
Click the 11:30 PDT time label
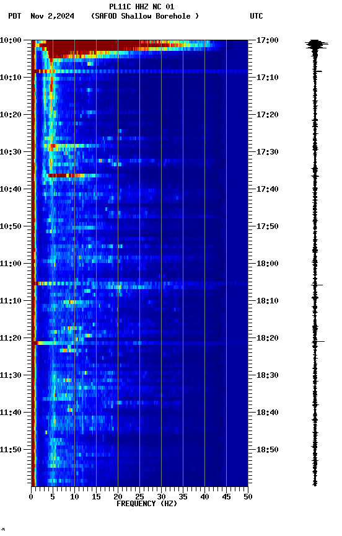point(11,376)
